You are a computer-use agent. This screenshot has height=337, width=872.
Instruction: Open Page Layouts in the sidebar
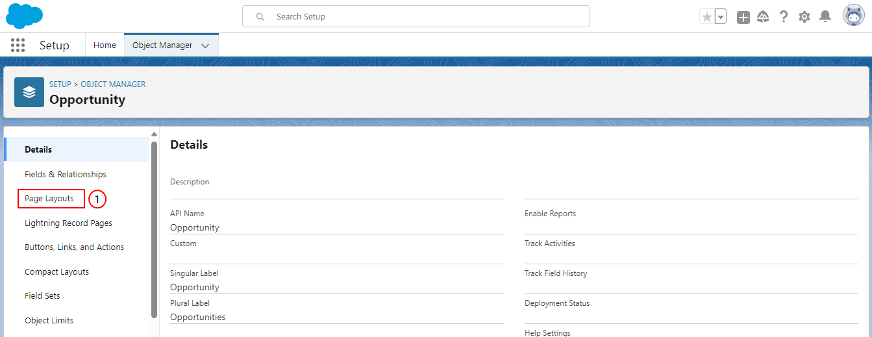point(49,199)
